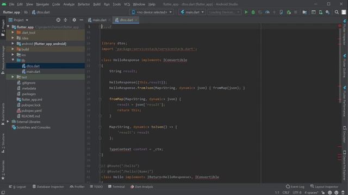
Task: Open the search everywhere magnifier
Action: [x=337, y=12]
